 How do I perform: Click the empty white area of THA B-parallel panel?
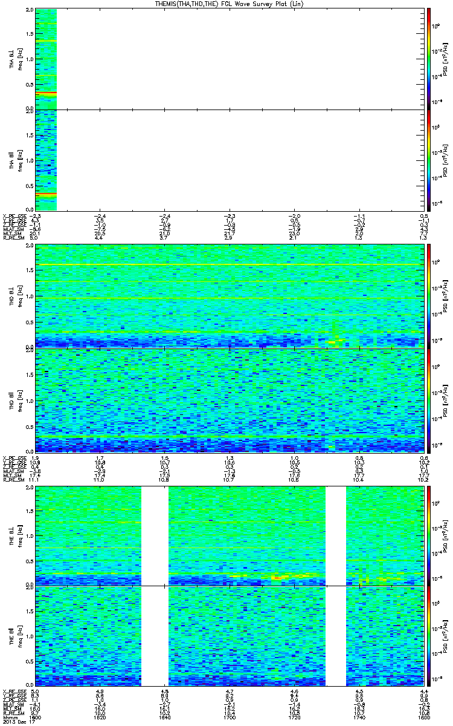click(x=242, y=159)
